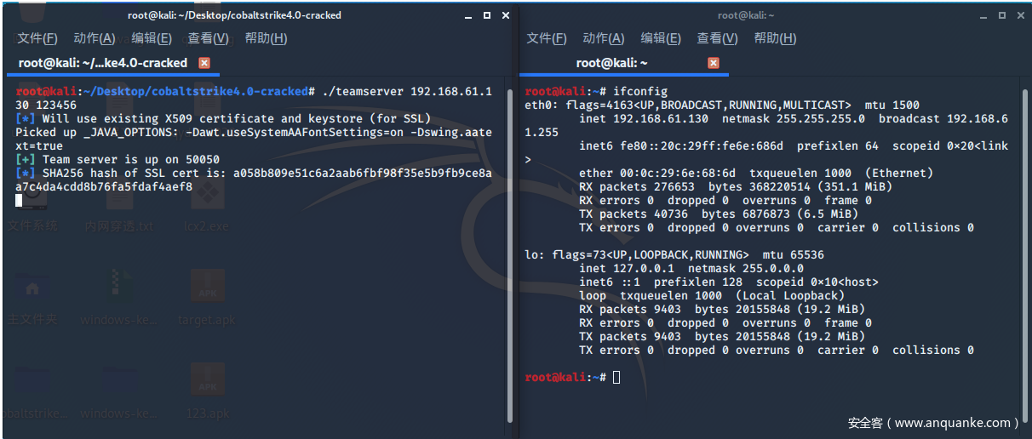Open 帮助(H) menu in right terminal
This screenshot has width=1032, height=439.
click(775, 38)
